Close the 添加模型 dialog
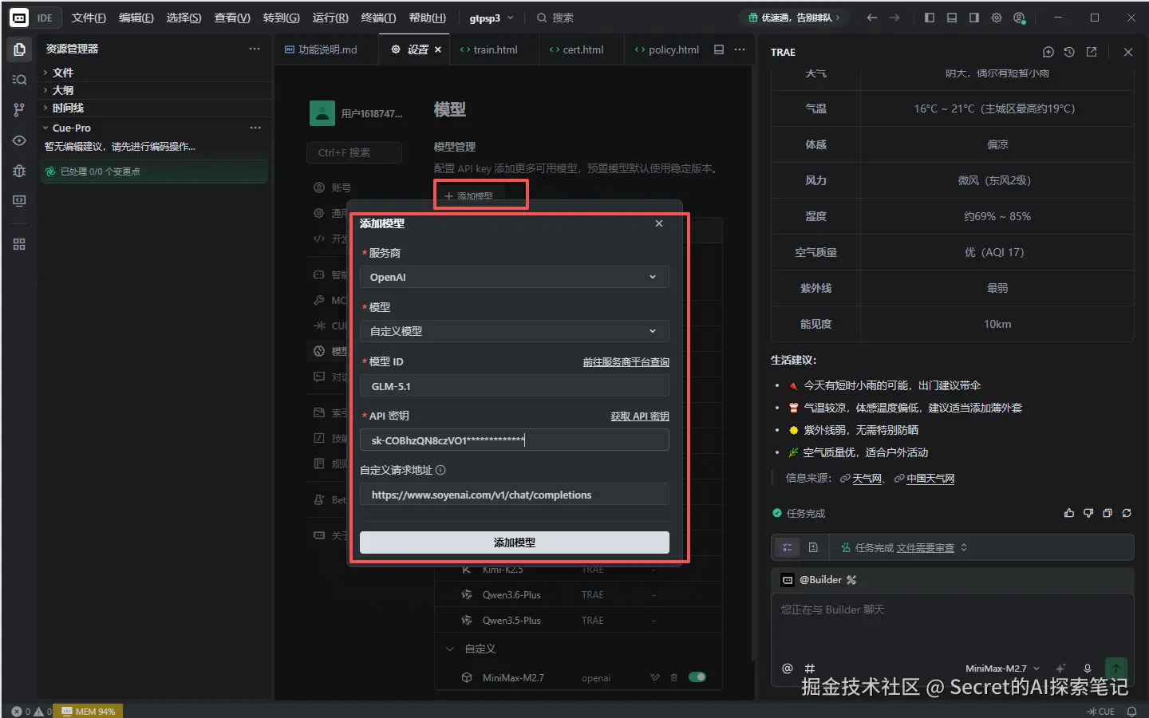Viewport: 1149px width, 718px height. click(659, 223)
